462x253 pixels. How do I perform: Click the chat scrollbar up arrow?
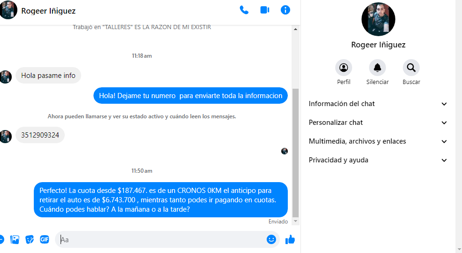[295, 29]
